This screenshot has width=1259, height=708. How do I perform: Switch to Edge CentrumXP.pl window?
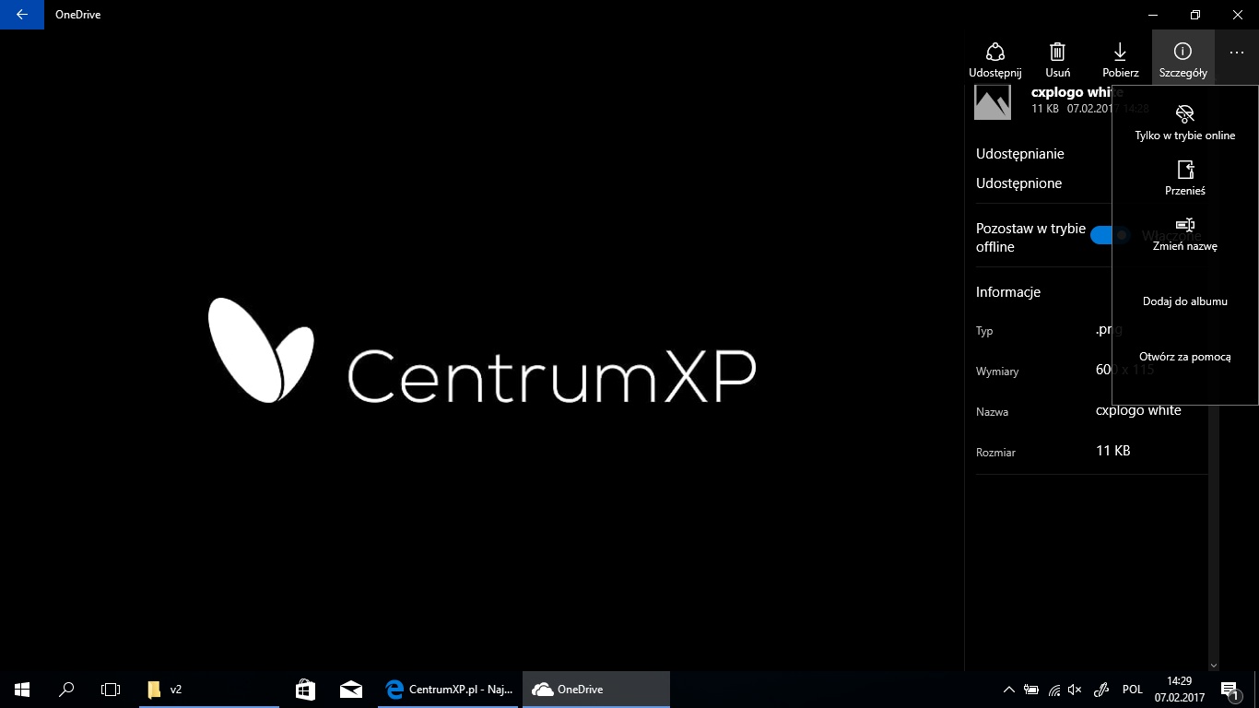click(450, 689)
